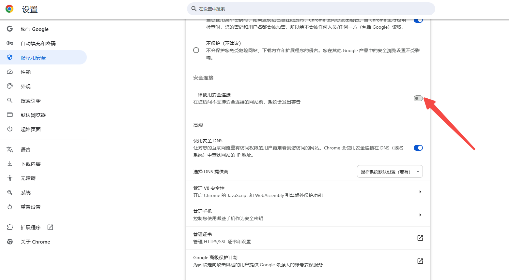
Task: Go to 外观 settings
Action: (x=43, y=86)
